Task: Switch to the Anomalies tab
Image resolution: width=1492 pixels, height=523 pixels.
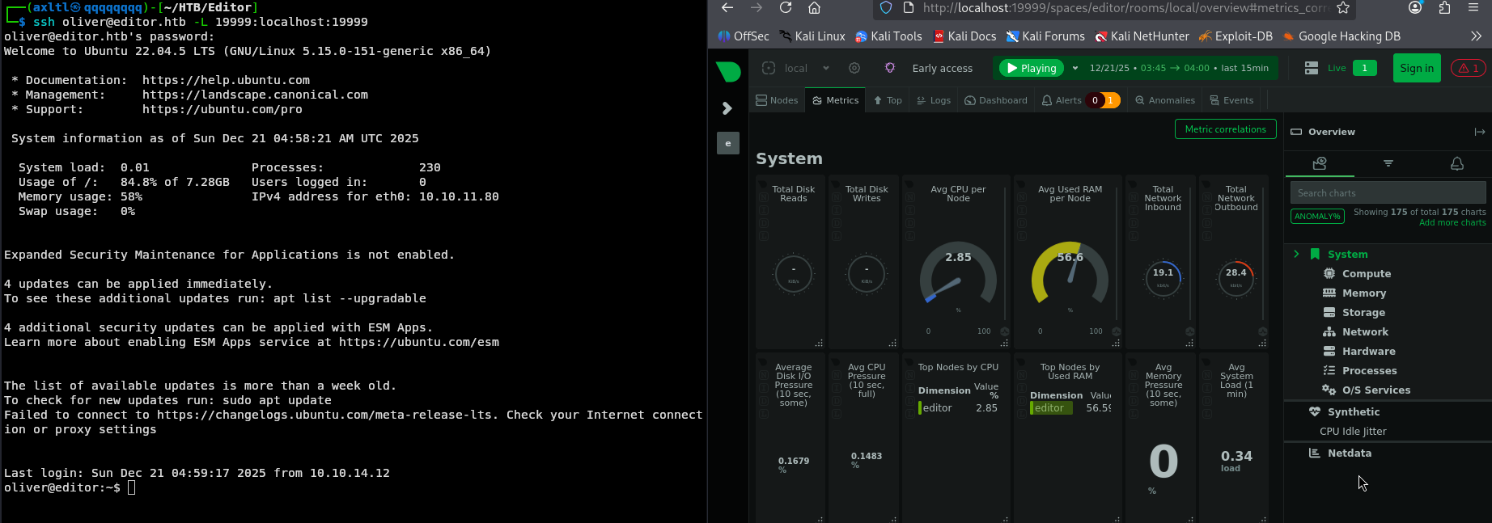Action: coord(1164,100)
